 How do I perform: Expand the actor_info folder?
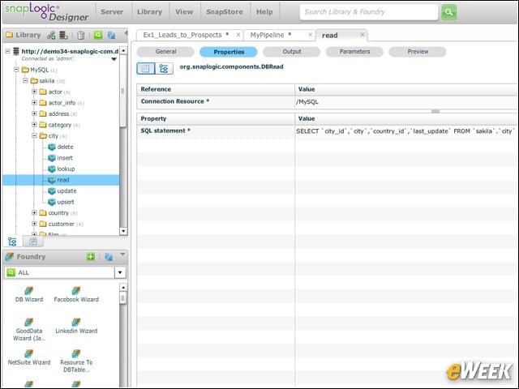pos(34,103)
